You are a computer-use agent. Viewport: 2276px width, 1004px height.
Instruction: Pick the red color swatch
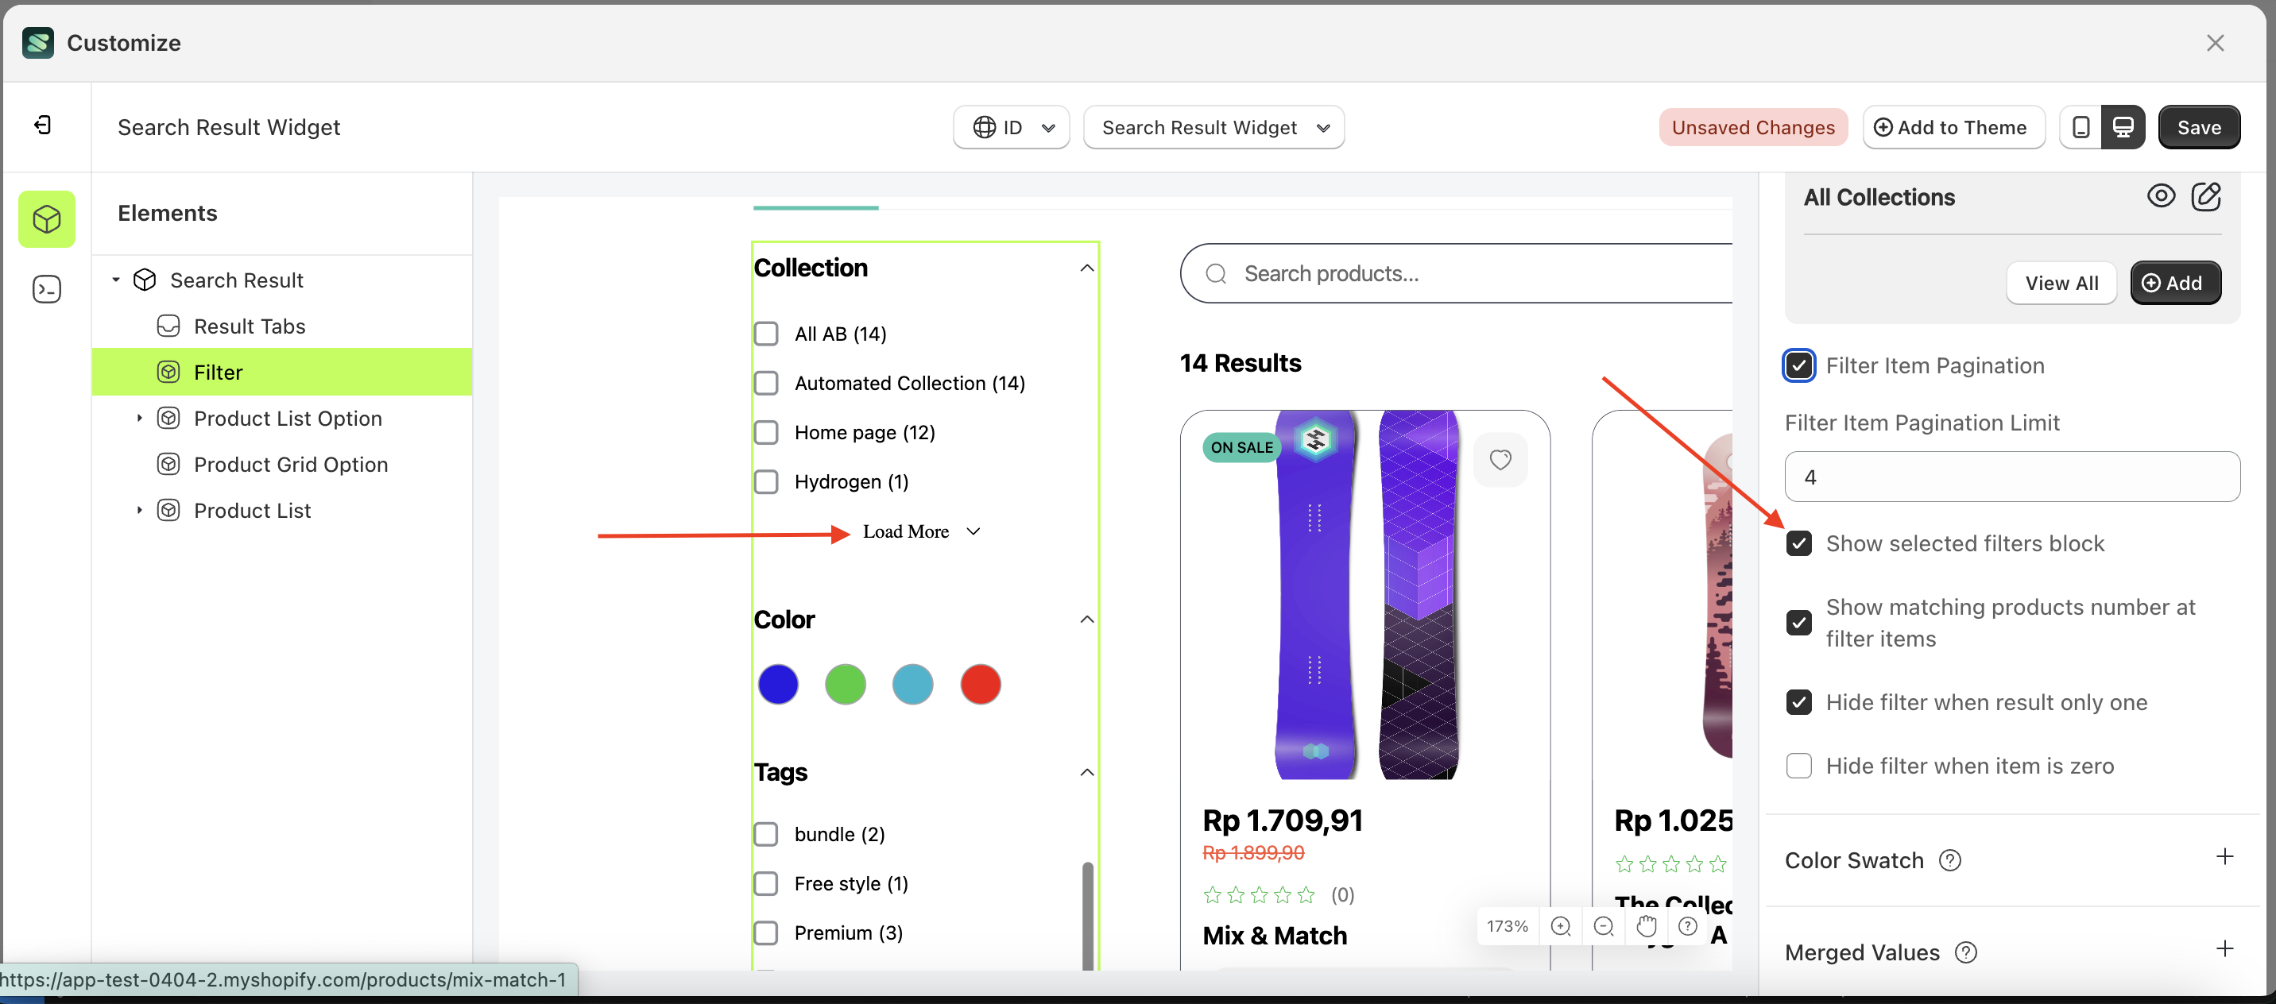coord(980,685)
